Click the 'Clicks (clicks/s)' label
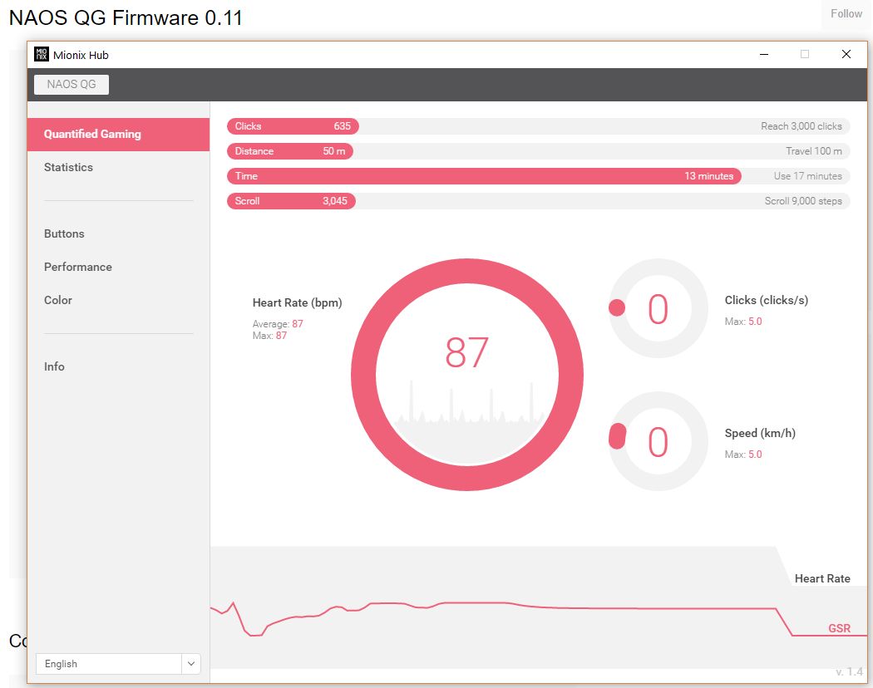The width and height of the screenshot is (873, 688). pos(766,301)
